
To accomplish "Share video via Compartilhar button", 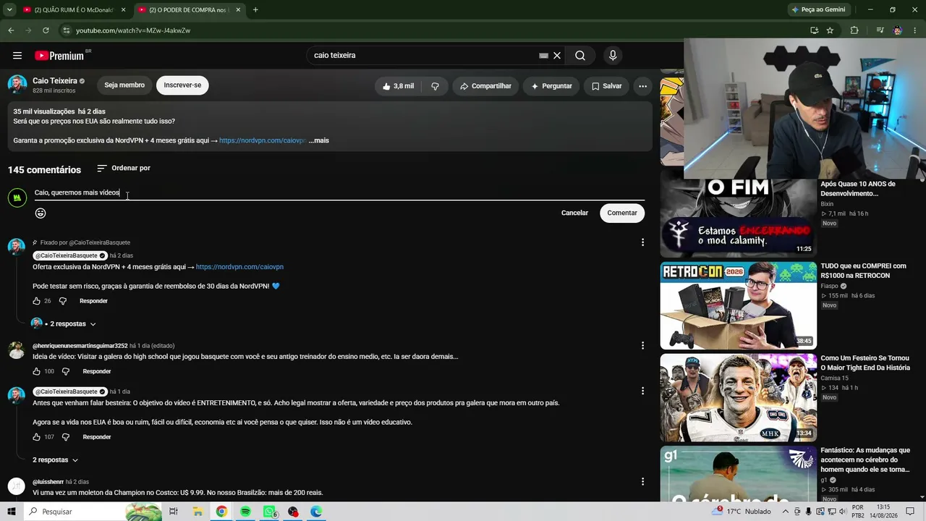I will 485,86.
